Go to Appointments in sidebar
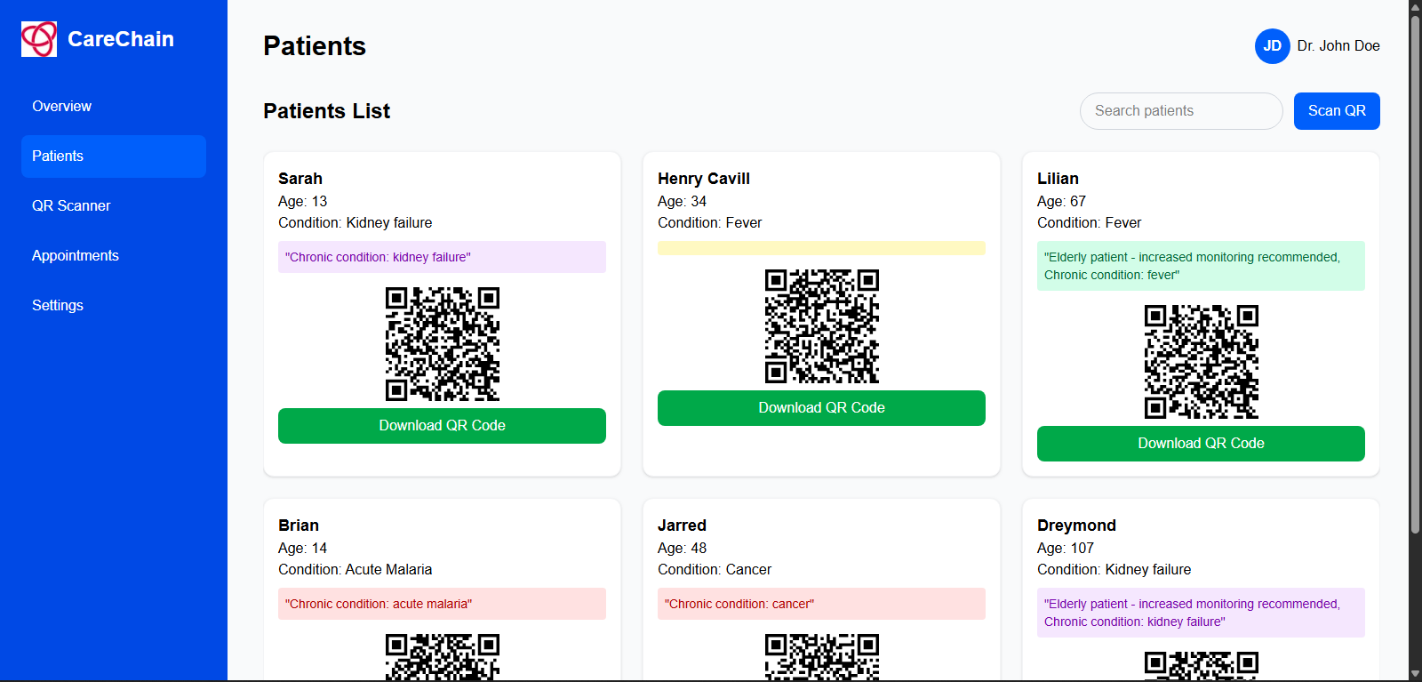 point(114,256)
